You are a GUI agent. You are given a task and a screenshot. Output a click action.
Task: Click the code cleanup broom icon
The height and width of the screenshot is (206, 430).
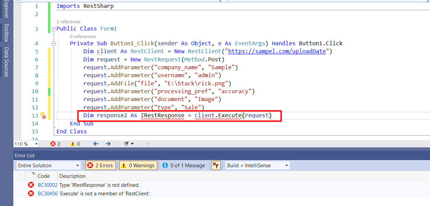126,144
